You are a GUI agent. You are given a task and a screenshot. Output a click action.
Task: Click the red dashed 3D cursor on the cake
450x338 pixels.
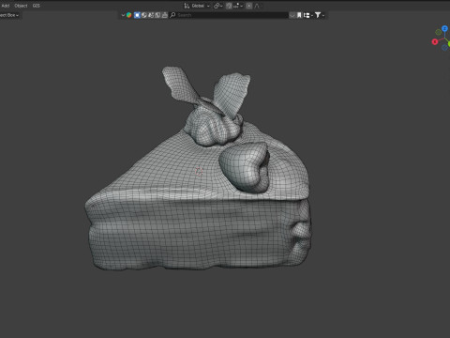(x=199, y=171)
